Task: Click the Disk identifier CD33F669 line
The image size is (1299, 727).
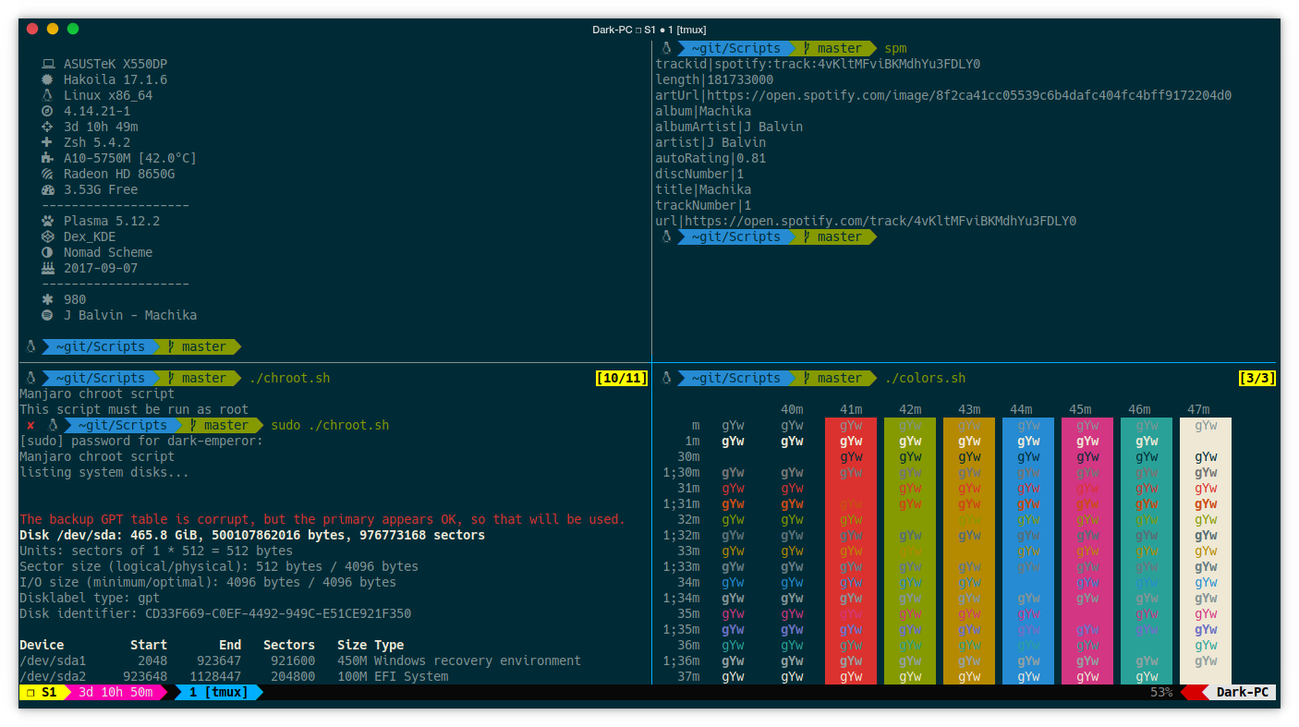Action: tap(215, 614)
